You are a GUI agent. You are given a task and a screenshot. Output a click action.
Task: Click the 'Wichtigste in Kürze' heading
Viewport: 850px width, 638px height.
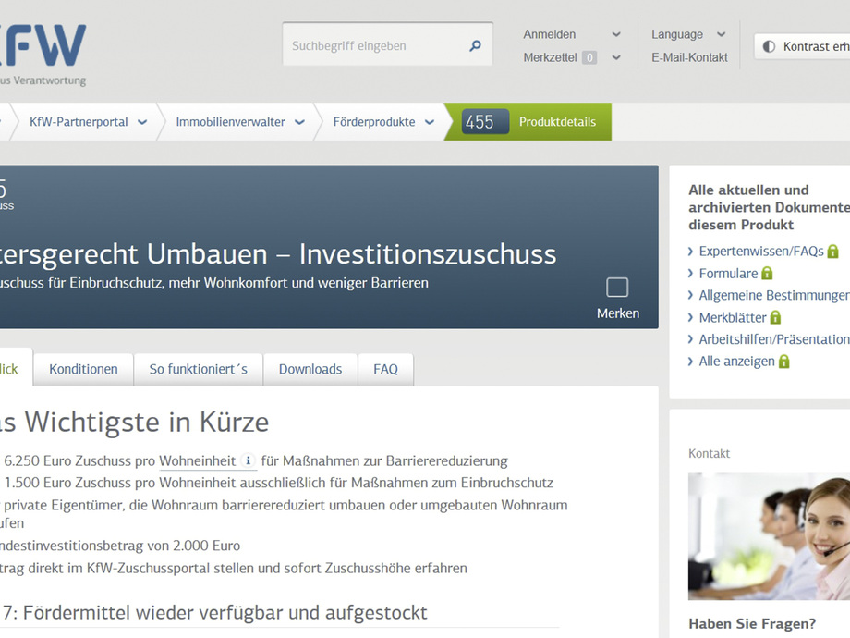click(135, 422)
